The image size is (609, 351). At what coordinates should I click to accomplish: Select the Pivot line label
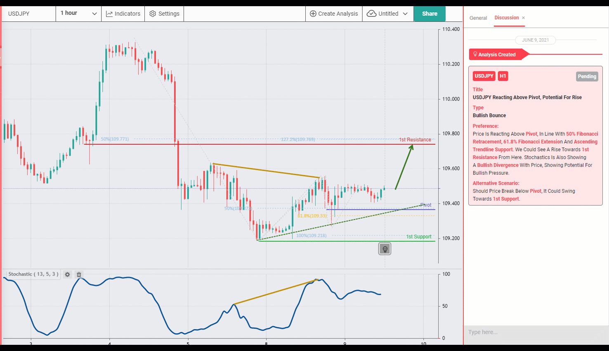point(426,205)
